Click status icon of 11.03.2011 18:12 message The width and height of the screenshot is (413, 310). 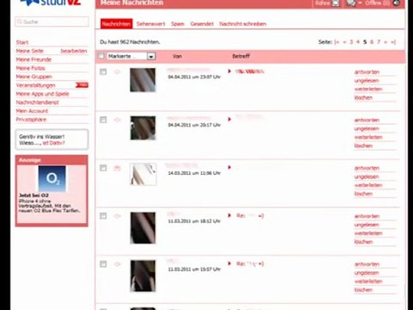click(x=117, y=216)
